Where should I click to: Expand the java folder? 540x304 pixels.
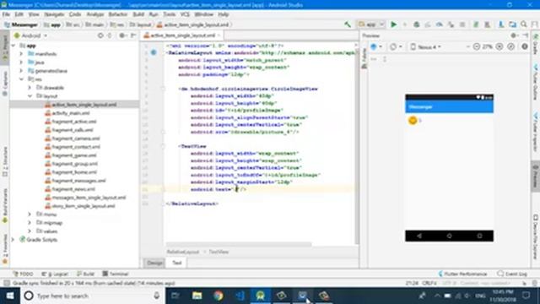tap(22, 62)
